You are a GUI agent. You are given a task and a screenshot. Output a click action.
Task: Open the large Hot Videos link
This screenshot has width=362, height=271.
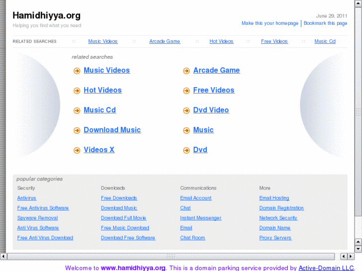103,90
